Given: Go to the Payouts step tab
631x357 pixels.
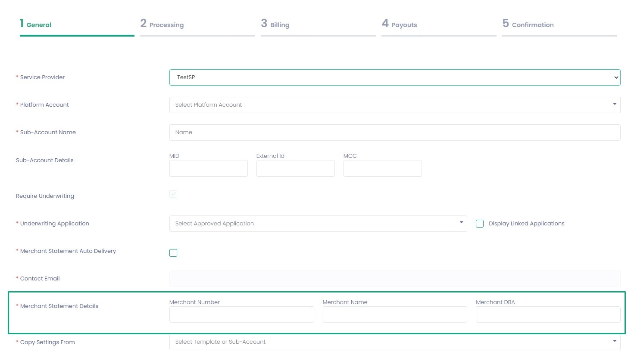Looking at the screenshot, I should [x=400, y=25].
